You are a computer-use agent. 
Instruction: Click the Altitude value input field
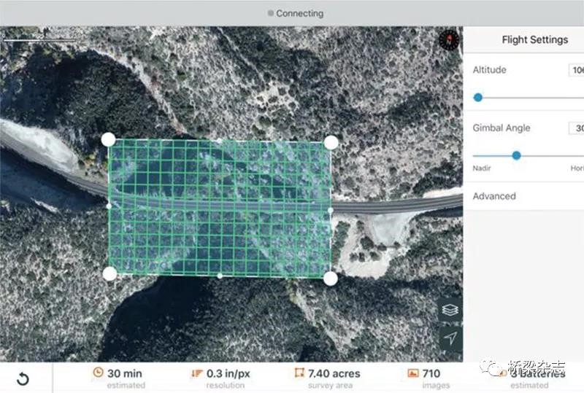(x=576, y=71)
